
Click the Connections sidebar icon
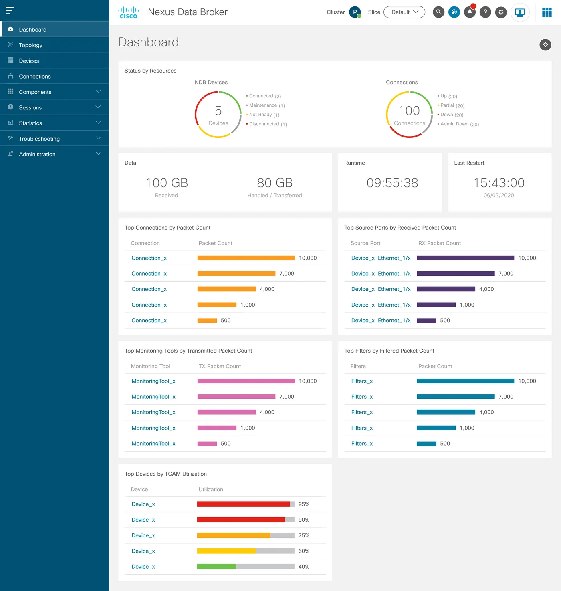[x=10, y=76]
